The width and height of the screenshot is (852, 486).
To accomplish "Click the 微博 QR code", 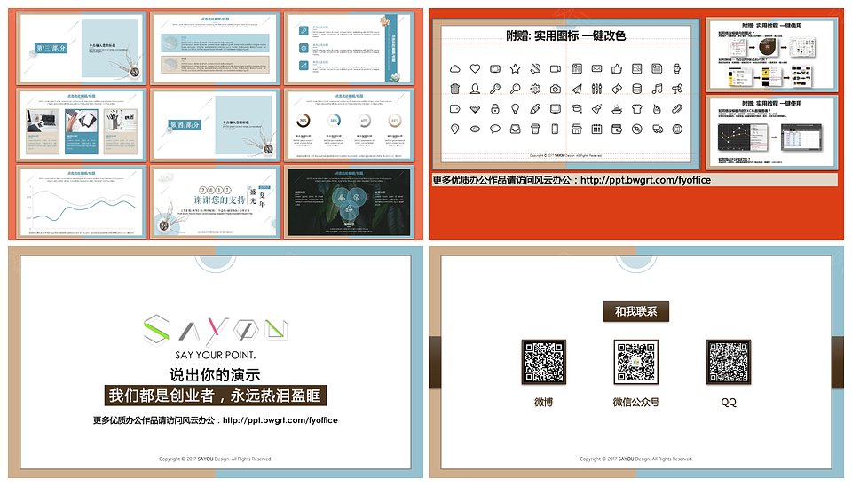I will tap(543, 362).
